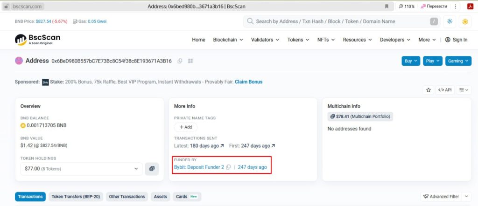Show the address QR code icon
Screen dimensions: 478x206
190,61
